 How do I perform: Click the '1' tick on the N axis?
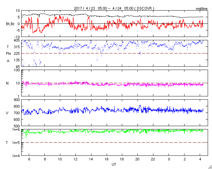click(x=19, y=96)
